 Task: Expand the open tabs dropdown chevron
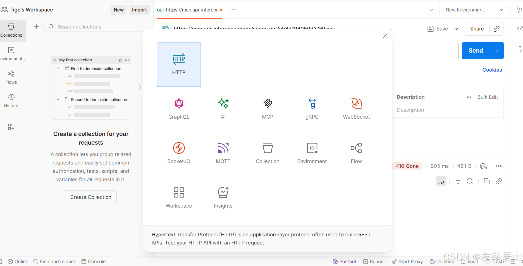[431, 10]
